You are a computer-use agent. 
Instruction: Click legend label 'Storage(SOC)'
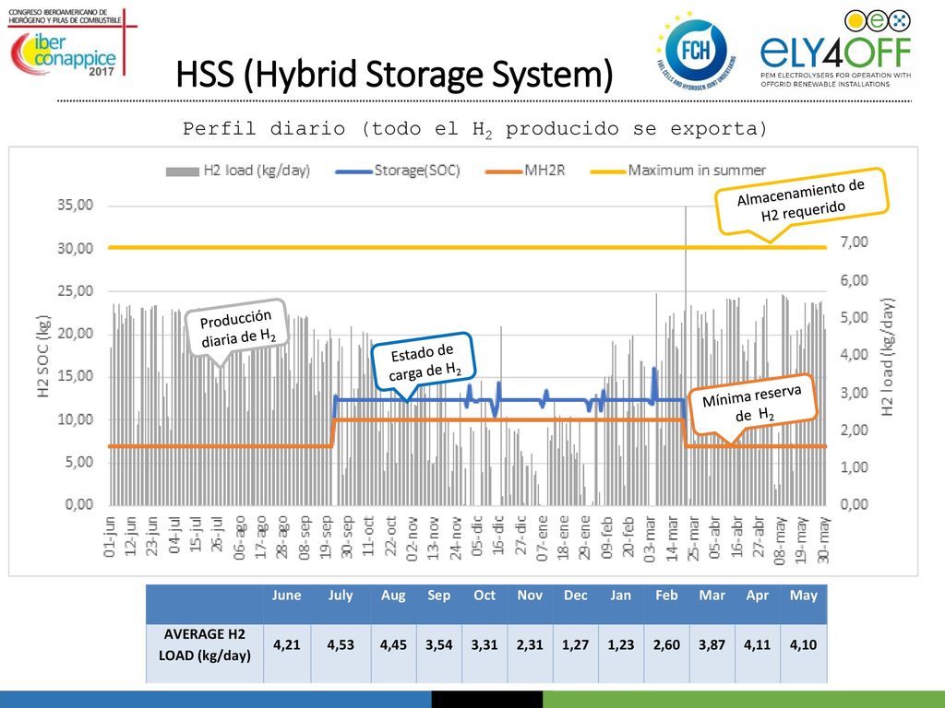pyautogui.click(x=417, y=171)
